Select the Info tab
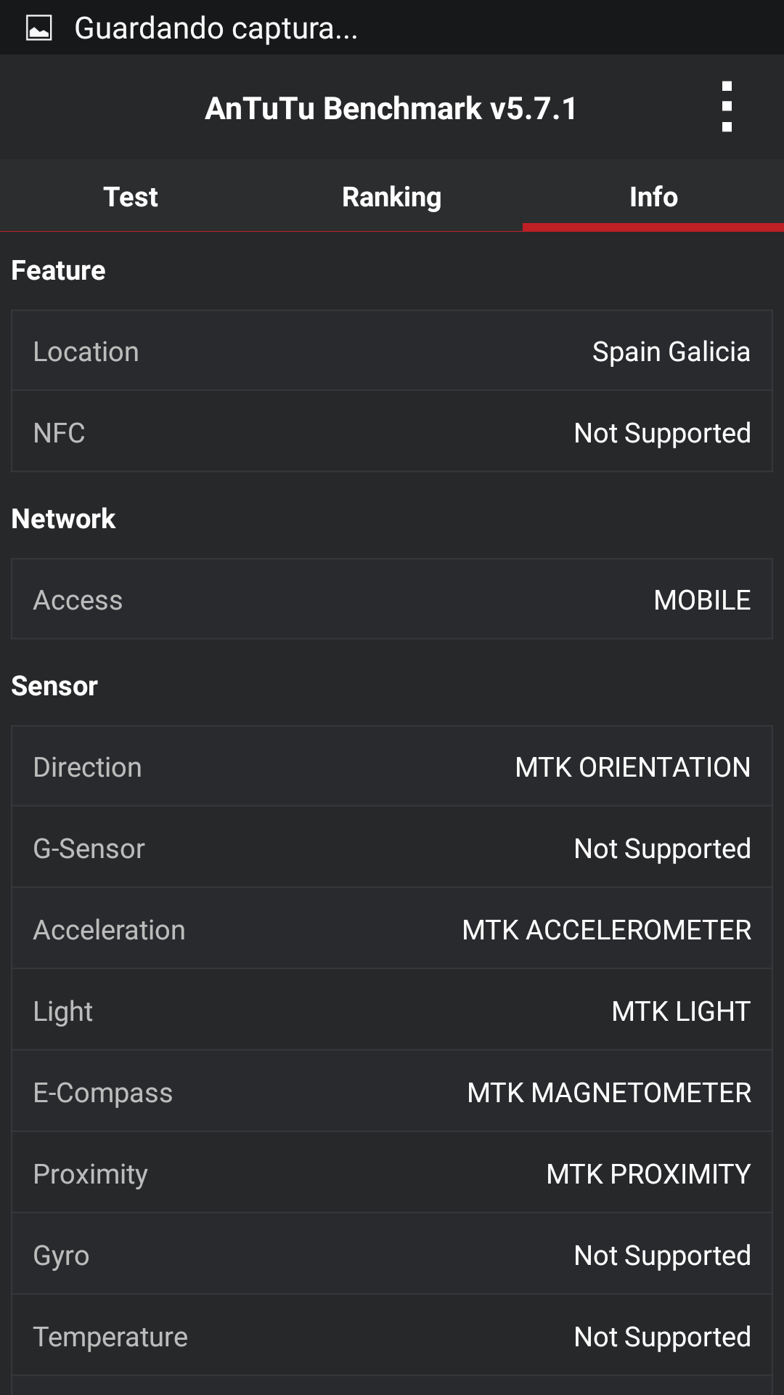784x1395 pixels. click(x=653, y=197)
